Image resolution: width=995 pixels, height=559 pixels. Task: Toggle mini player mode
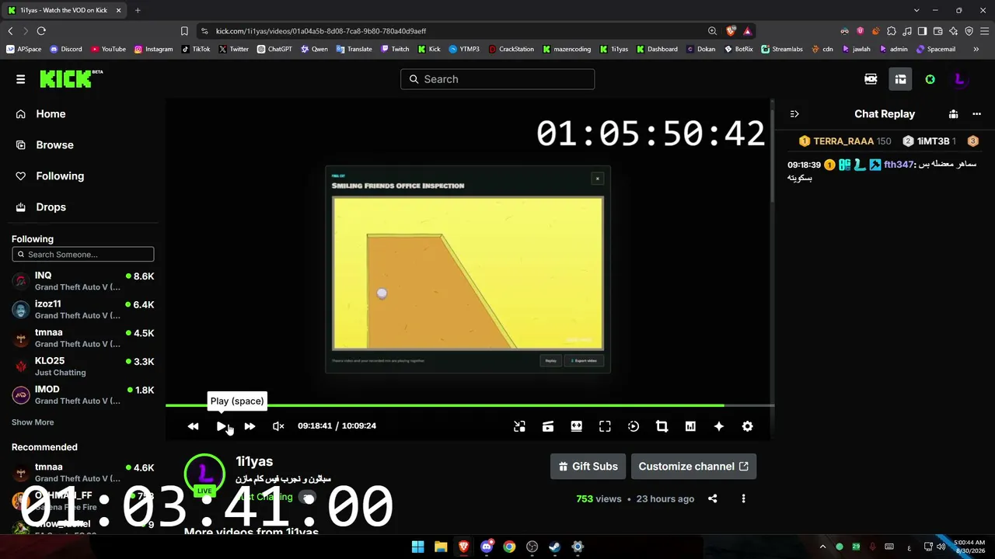click(x=519, y=426)
